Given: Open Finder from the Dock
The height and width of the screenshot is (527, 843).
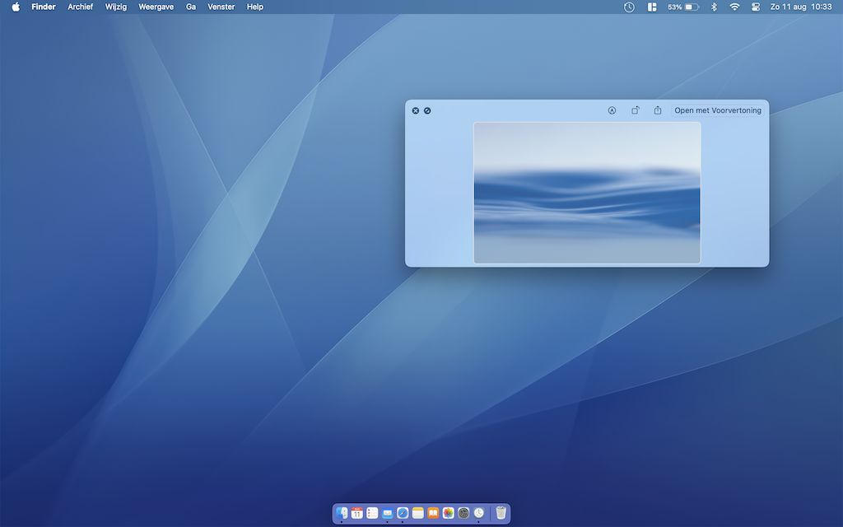Looking at the screenshot, I should pos(342,513).
